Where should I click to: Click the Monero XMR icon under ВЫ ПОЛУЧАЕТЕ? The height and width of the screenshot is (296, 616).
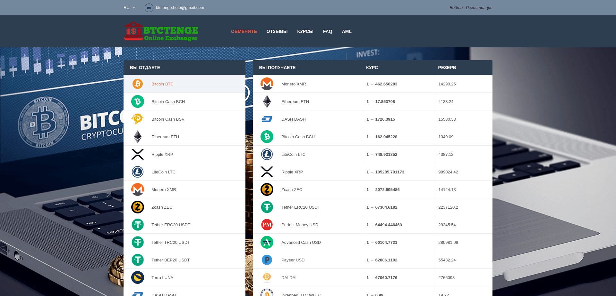coord(267,84)
